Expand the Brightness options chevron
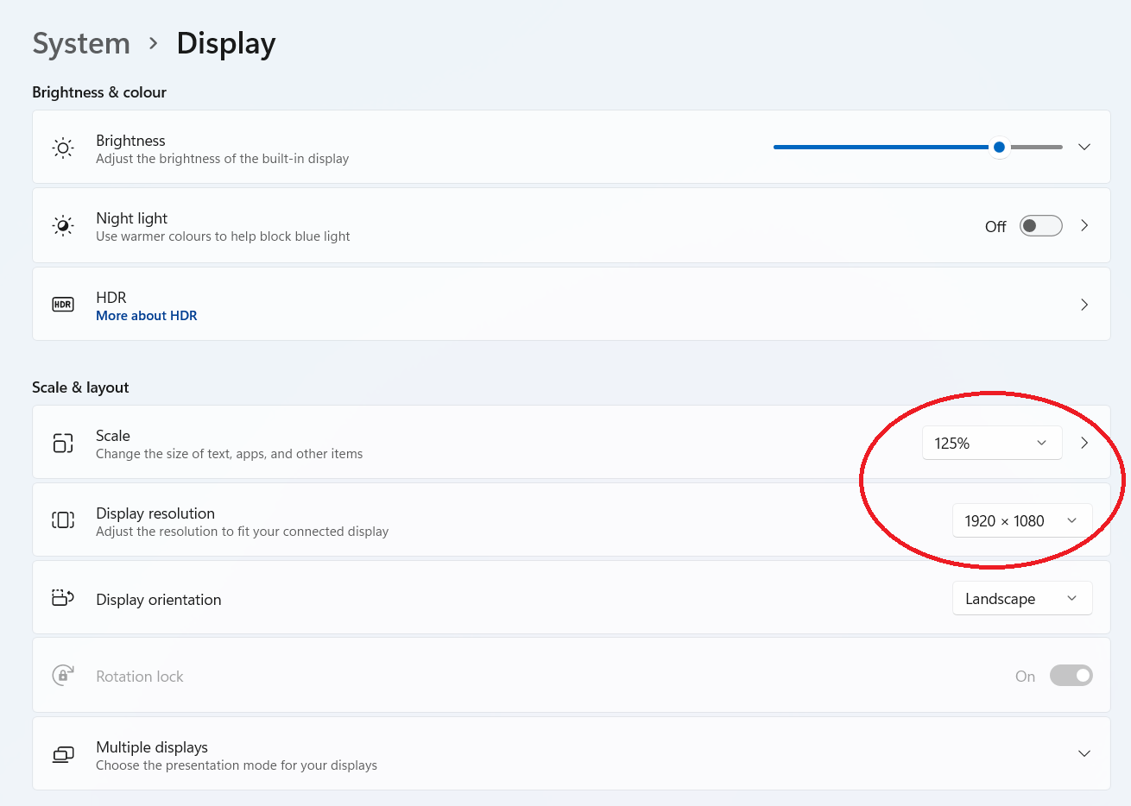 pos(1084,147)
